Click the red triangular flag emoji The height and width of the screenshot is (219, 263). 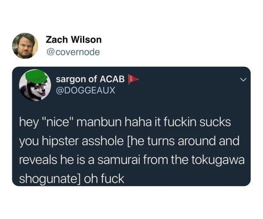click(x=133, y=79)
